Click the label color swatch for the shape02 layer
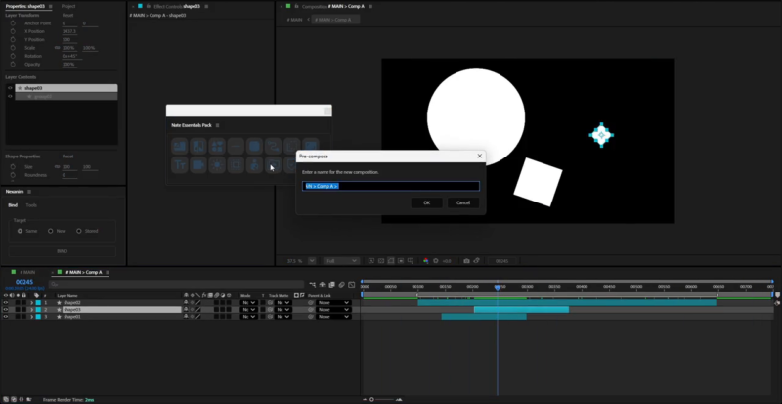Screen dimensions: 782x404 point(38,302)
